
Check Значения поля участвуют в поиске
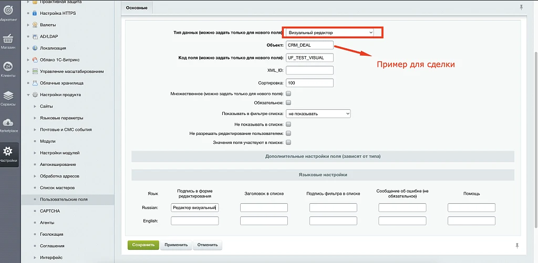[288, 142]
